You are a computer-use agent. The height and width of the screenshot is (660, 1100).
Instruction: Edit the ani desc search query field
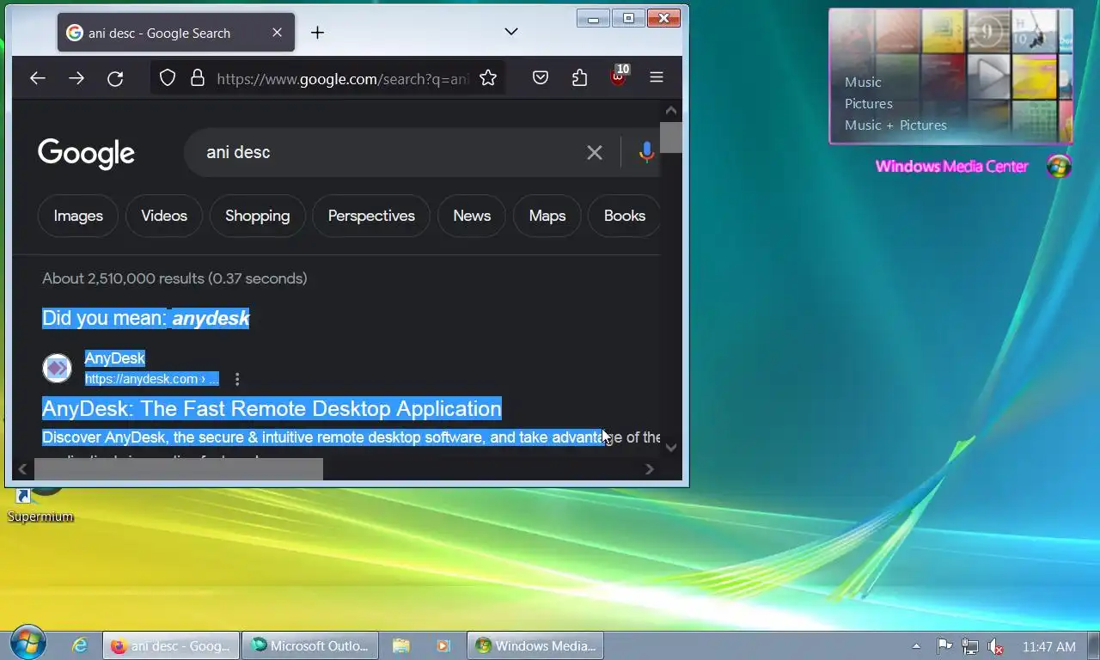tap(387, 153)
